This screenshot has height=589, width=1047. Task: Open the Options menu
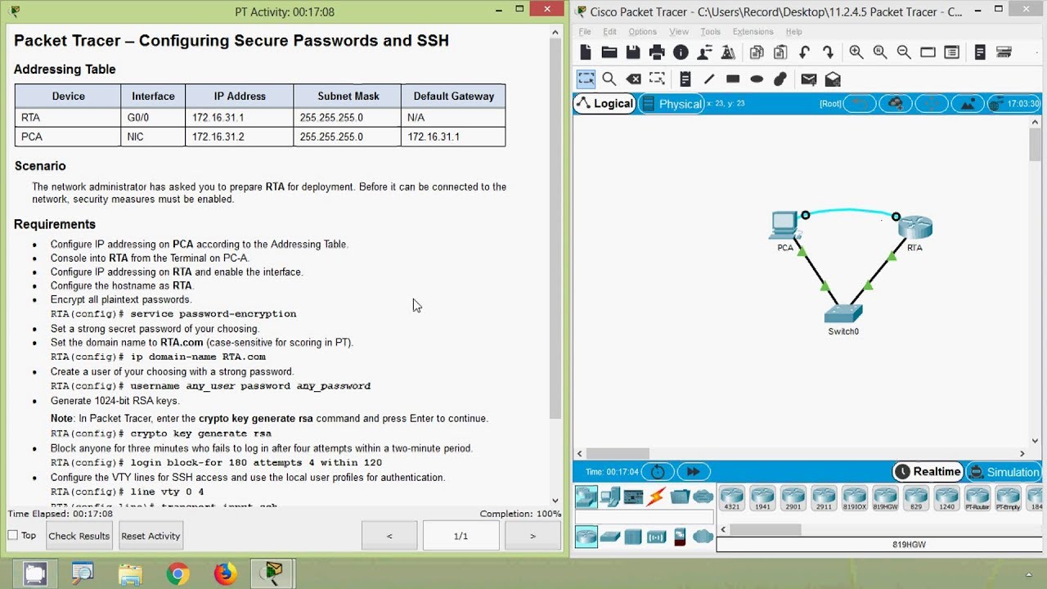click(643, 32)
